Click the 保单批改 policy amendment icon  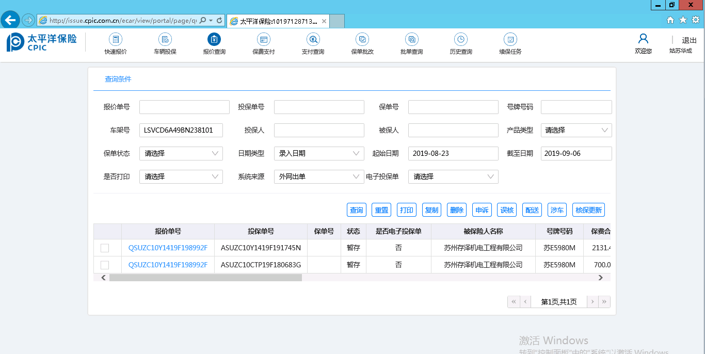click(362, 40)
